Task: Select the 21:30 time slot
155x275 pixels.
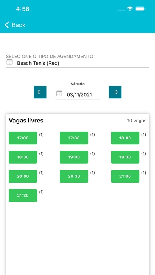Action: coord(23,195)
